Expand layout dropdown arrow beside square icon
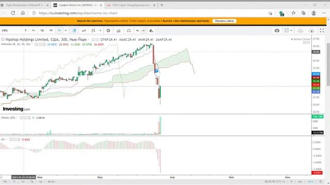Screen dimensions: 330x185 291,31
